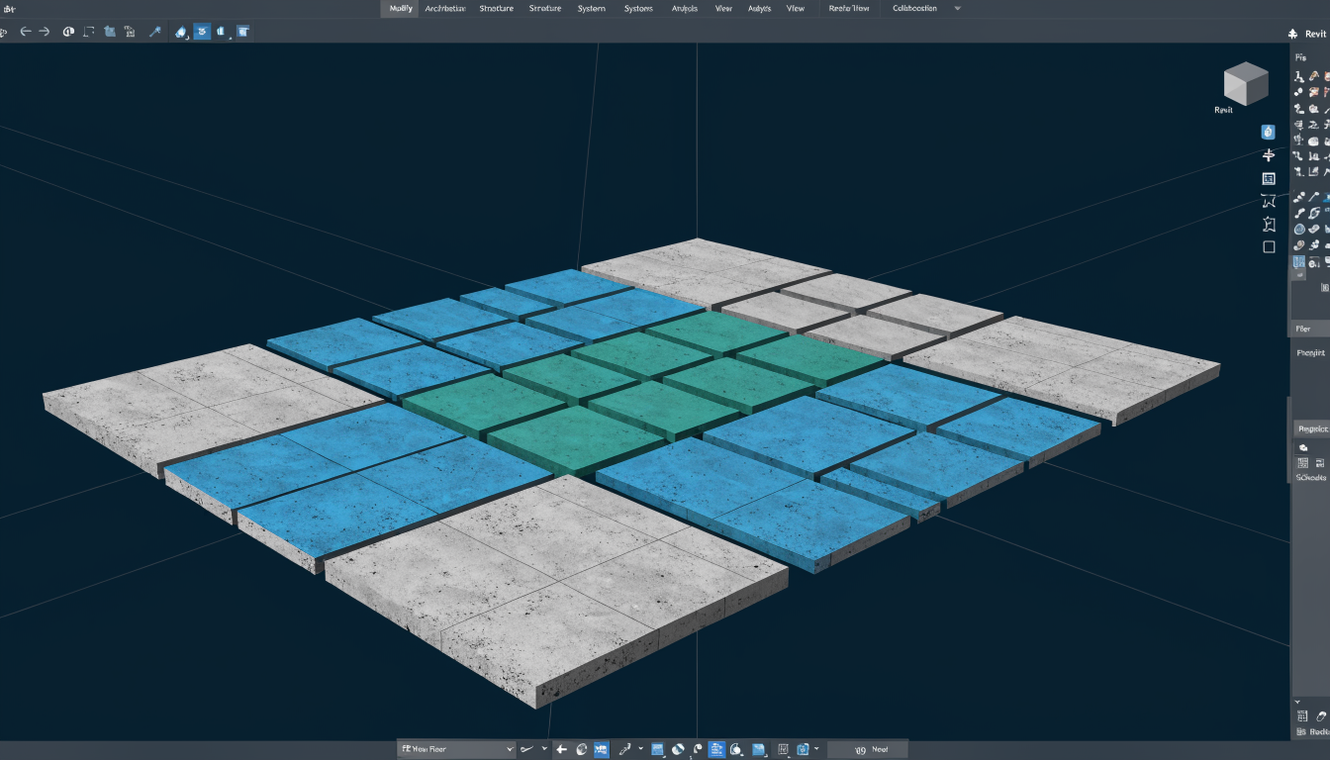This screenshot has height=760, width=1330.
Task: Click the blue icon atop the navigation bar
Action: pos(1269,132)
